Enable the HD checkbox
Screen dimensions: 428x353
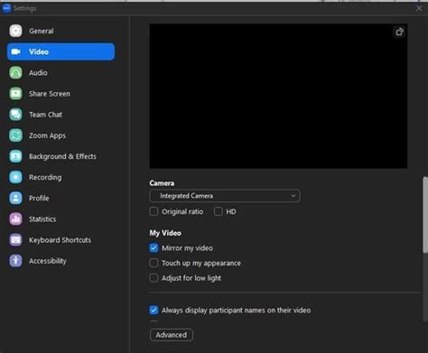(x=219, y=211)
